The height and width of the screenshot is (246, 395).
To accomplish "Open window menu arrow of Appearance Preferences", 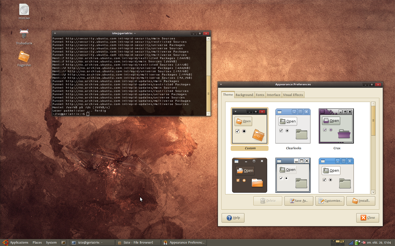I will [x=221, y=84].
